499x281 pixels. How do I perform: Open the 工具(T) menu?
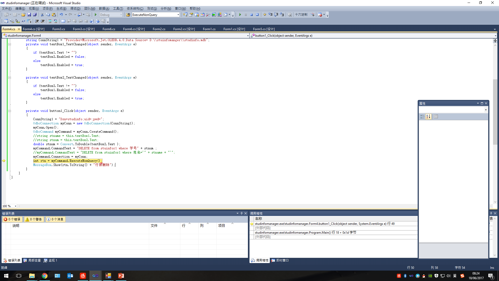118,9
